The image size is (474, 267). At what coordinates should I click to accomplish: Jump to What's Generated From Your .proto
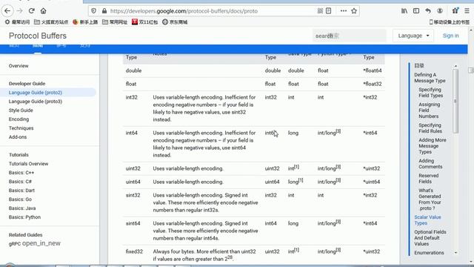pyautogui.click(x=430, y=200)
